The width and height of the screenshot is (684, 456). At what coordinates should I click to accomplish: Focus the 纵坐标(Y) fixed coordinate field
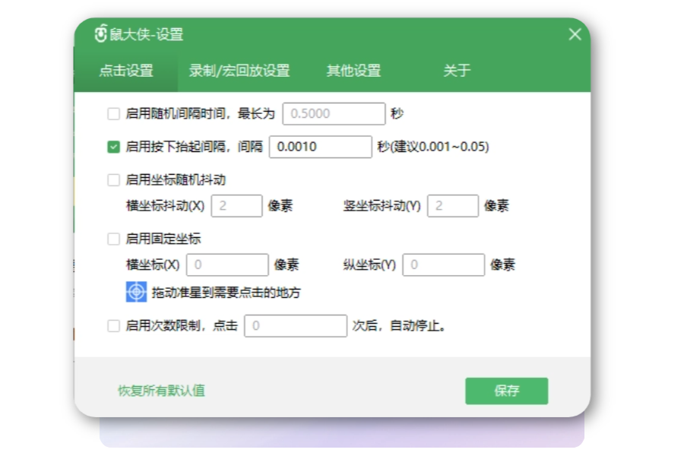tap(443, 265)
